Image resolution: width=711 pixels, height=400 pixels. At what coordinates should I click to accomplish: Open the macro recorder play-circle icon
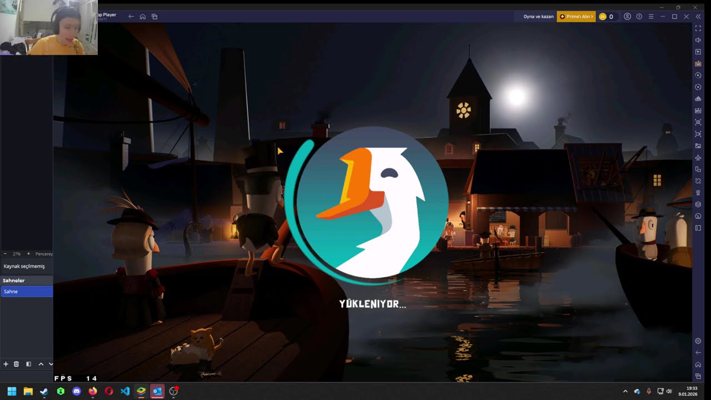[x=698, y=75]
